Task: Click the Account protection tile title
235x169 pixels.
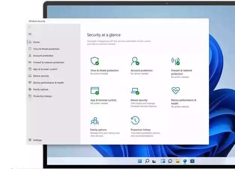Action: point(142,70)
